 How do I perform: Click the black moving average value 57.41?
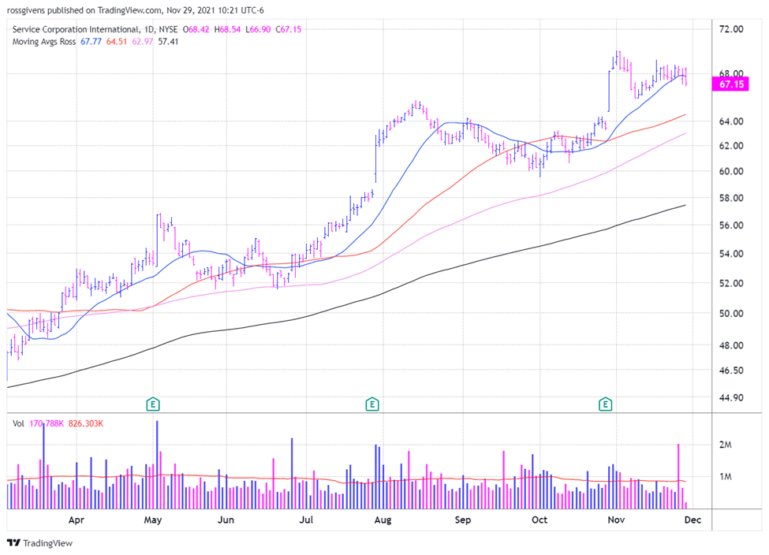coord(168,41)
